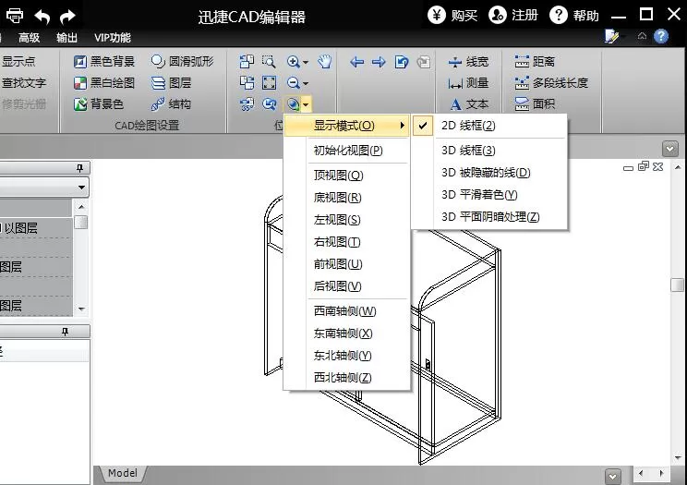Toggle 显示点 show points
This screenshot has height=485, width=687.
18,61
